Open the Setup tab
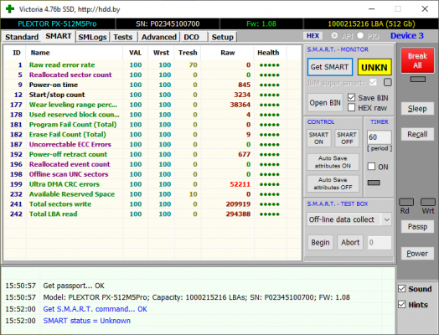439x335 pixels. [x=223, y=37]
